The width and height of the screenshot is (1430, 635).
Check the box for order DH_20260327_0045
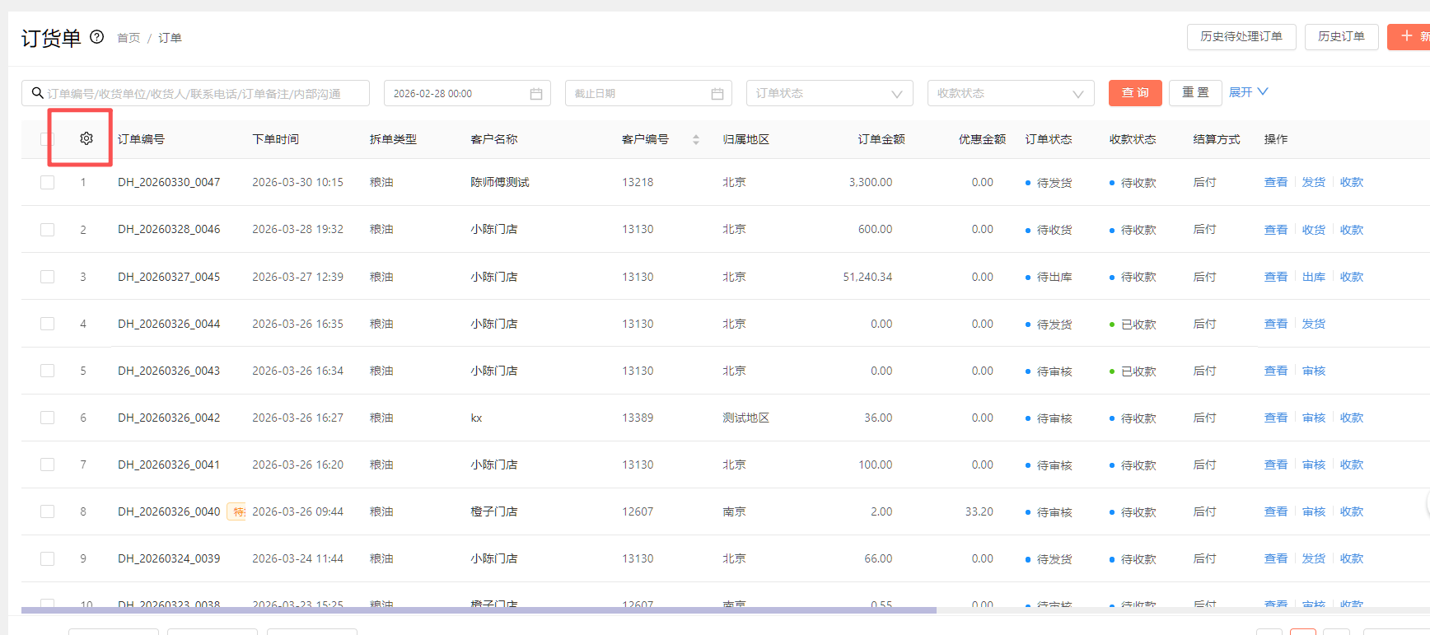click(47, 277)
